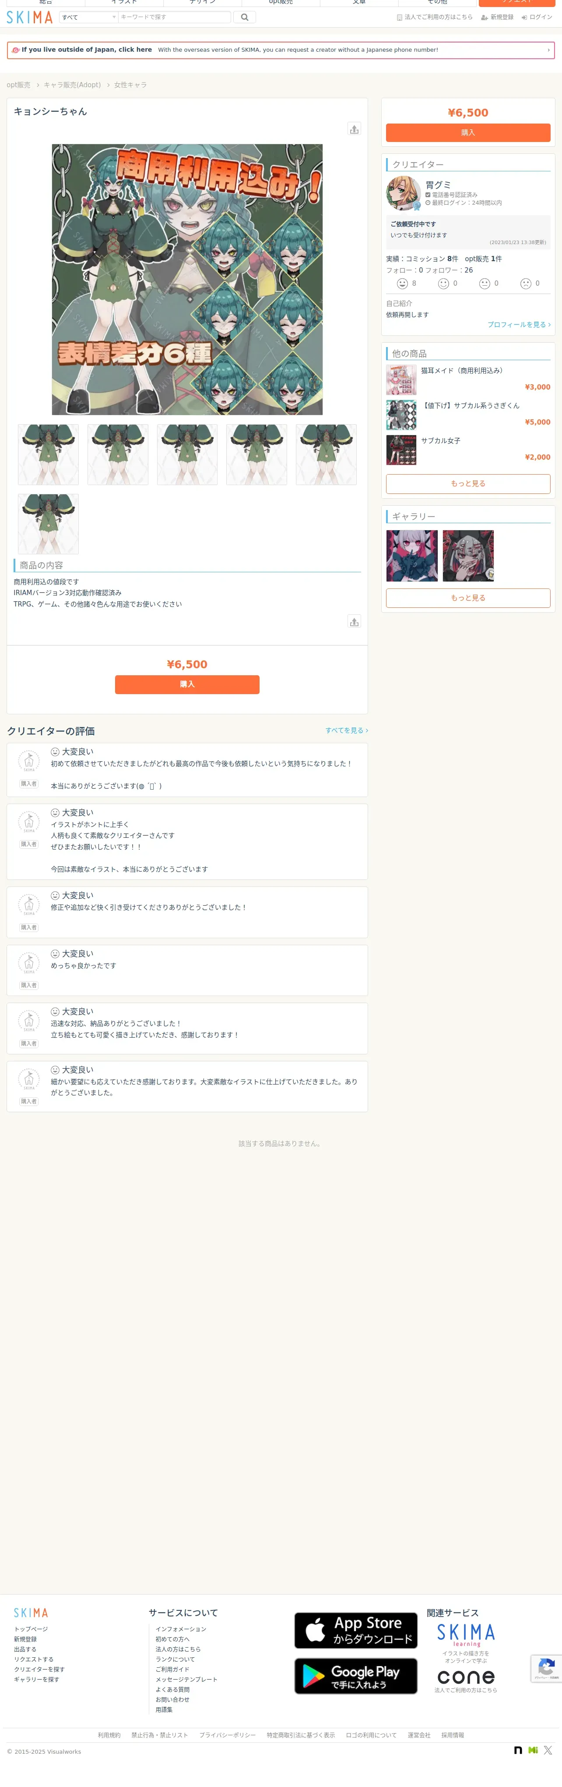This screenshot has width=562, height=1787.
Task: Open the 【値下げ】サブカル系うさぎくん listing
Action: pyautogui.click(x=471, y=406)
